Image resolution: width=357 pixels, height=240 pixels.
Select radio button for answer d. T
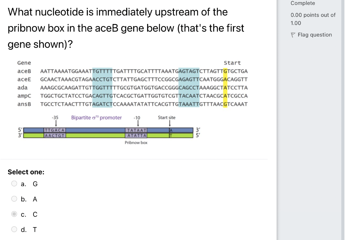point(14,229)
